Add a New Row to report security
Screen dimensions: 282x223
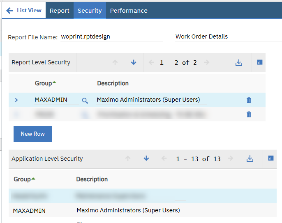[x=32, y=134]
